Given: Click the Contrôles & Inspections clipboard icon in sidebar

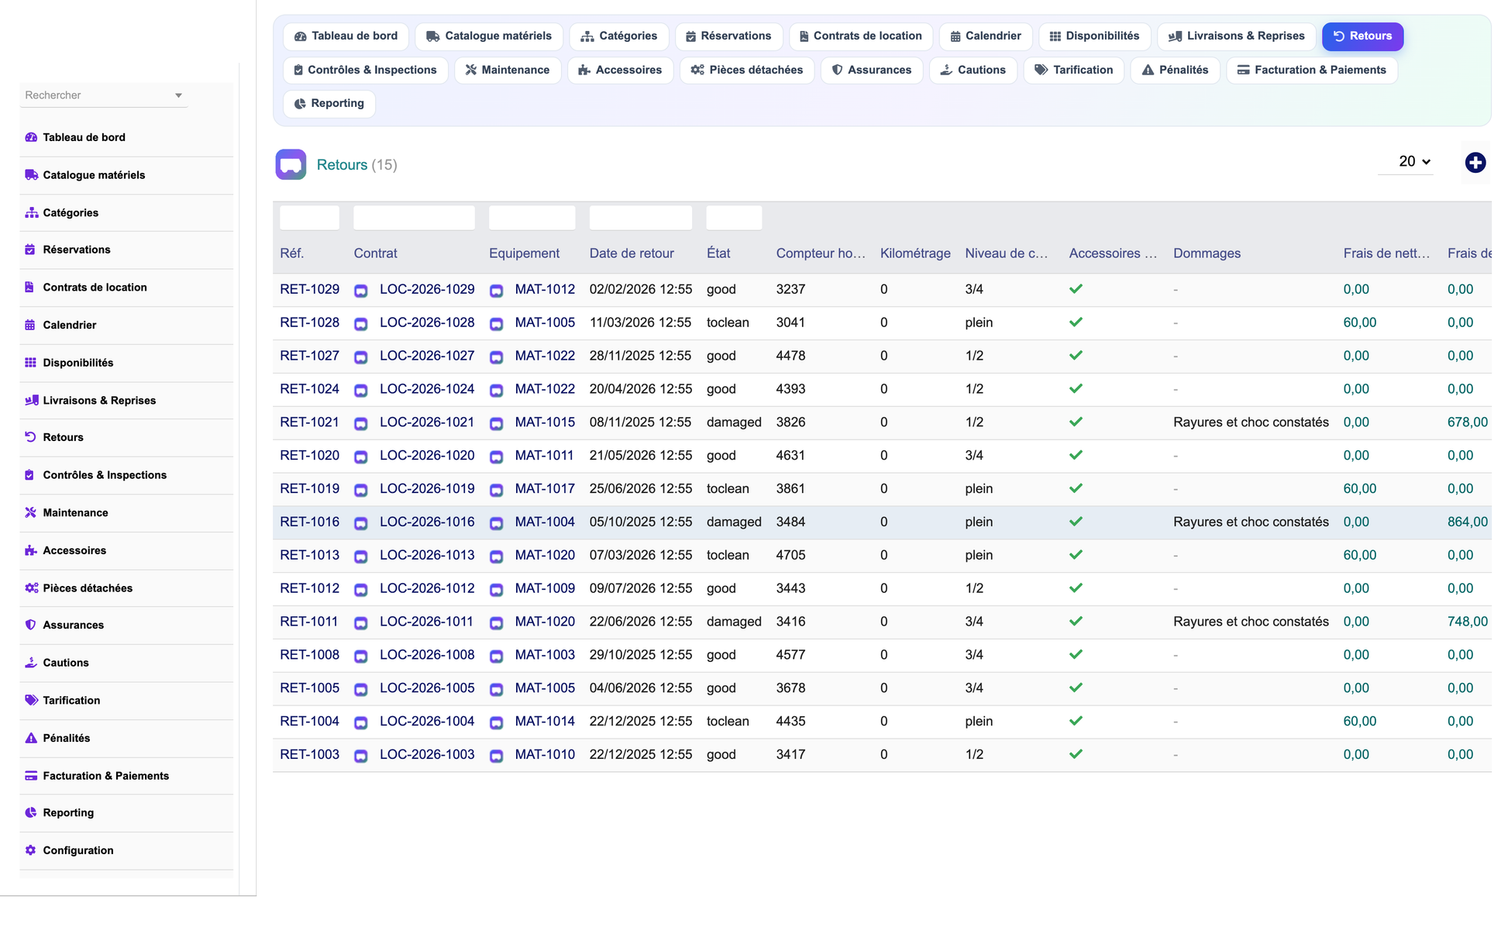Looking at the screenshot, I should 29,475.
